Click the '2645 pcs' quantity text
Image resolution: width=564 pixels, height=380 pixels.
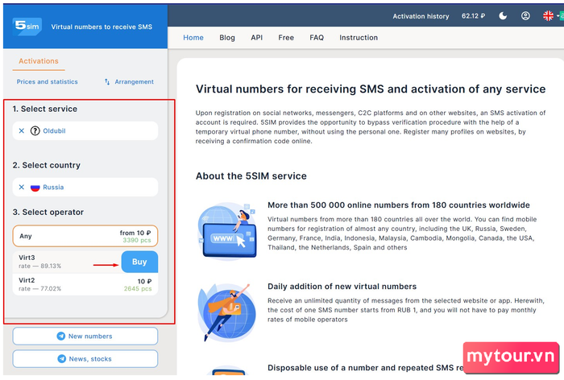tap(138, 289)
